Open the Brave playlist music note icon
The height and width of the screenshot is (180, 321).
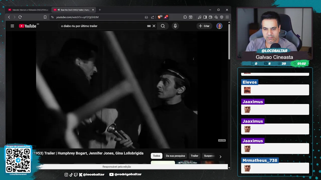pyautogui.click(x=199, y=17)
